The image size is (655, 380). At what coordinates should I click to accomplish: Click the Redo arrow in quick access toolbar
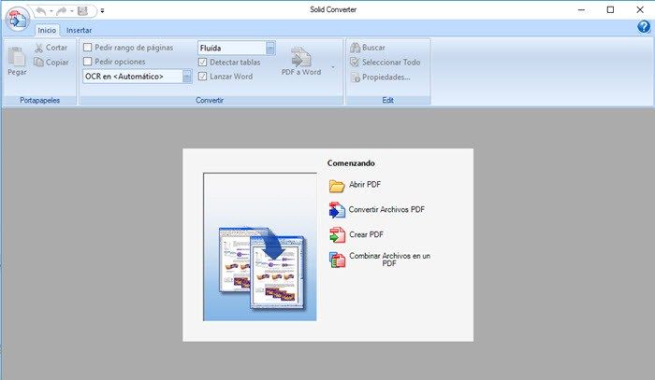point(62,11)
